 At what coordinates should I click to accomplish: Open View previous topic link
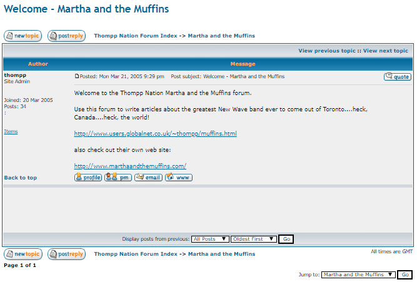[327, 51]
